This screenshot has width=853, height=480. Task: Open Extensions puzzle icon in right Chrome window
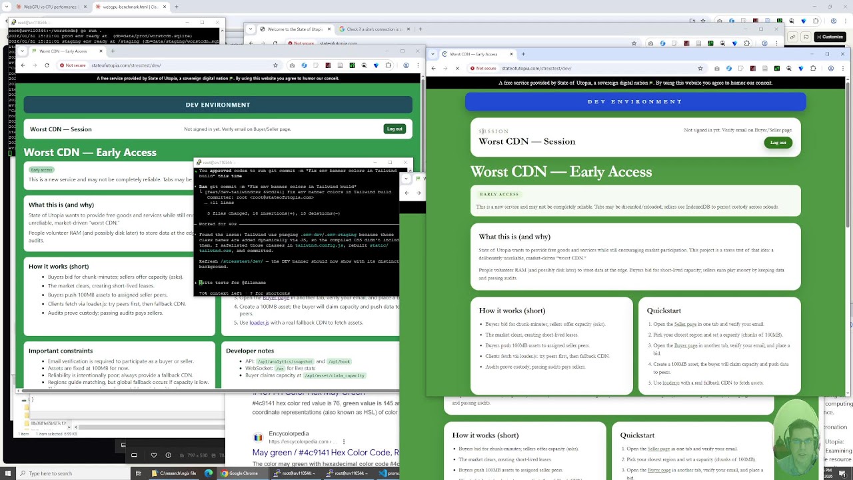813,68
